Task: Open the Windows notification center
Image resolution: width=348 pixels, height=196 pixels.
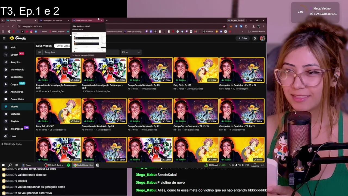Action: click(x=262, y=165)
